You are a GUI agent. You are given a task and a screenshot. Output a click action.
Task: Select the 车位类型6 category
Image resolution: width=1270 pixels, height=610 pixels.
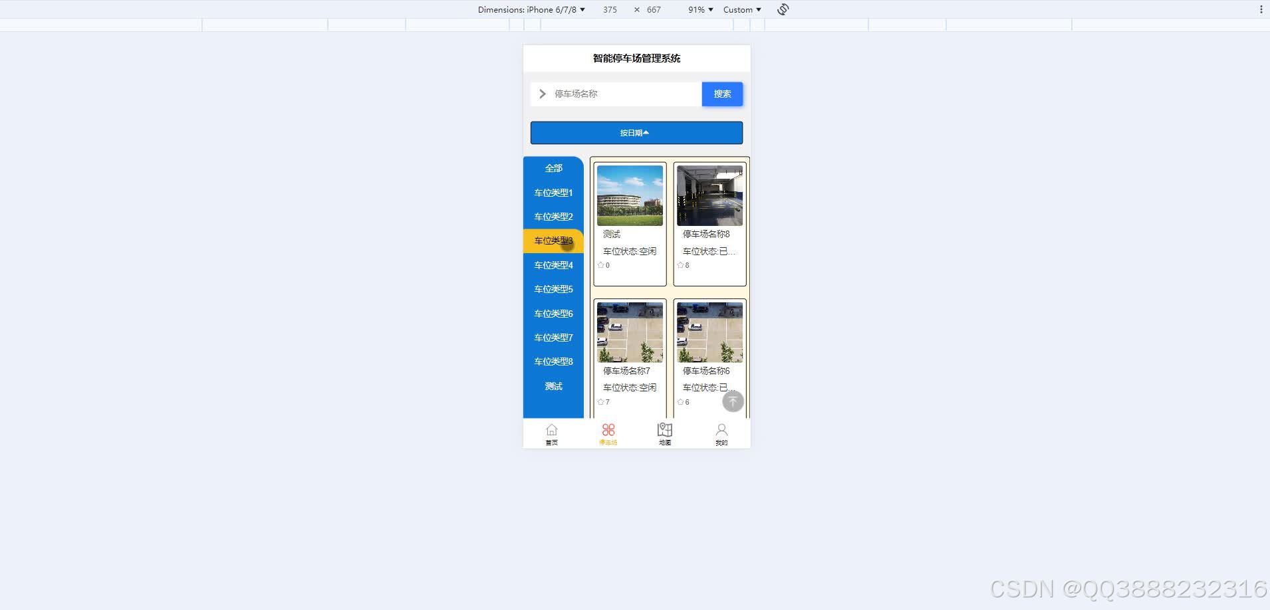point(553,314)
